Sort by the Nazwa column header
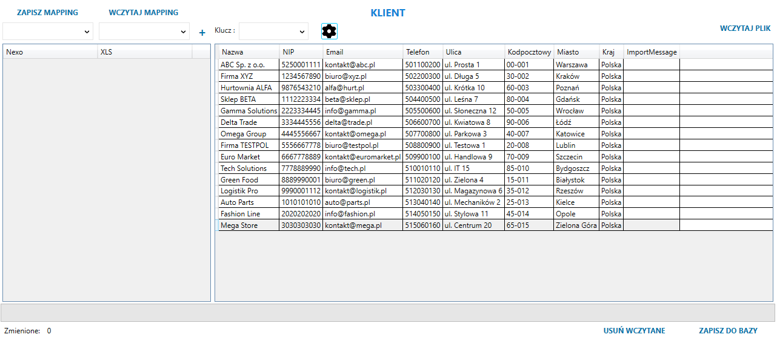 (x=248, y=52)
